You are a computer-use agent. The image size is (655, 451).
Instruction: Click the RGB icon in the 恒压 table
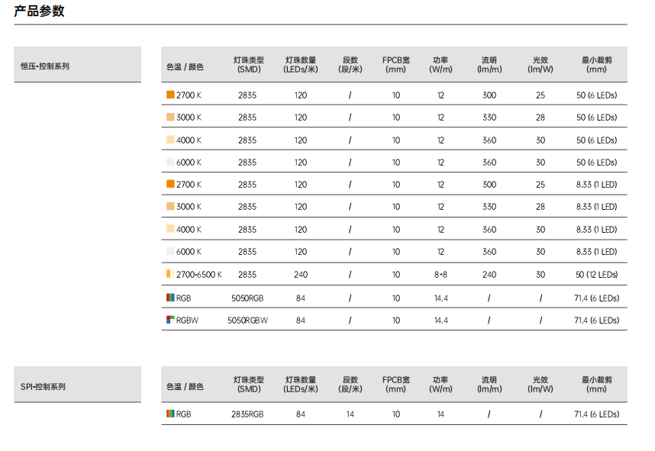170,298
